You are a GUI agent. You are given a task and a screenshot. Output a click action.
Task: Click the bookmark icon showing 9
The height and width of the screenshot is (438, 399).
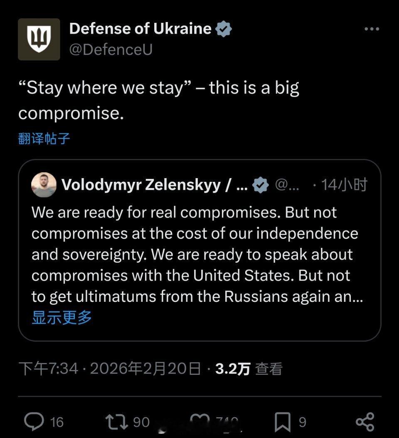pos(283,421)
